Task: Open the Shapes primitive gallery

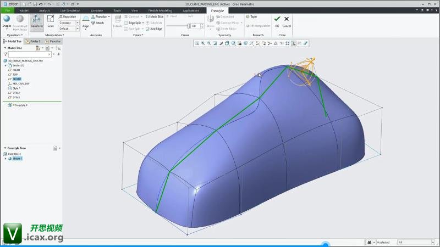Action: coord(7,21)
